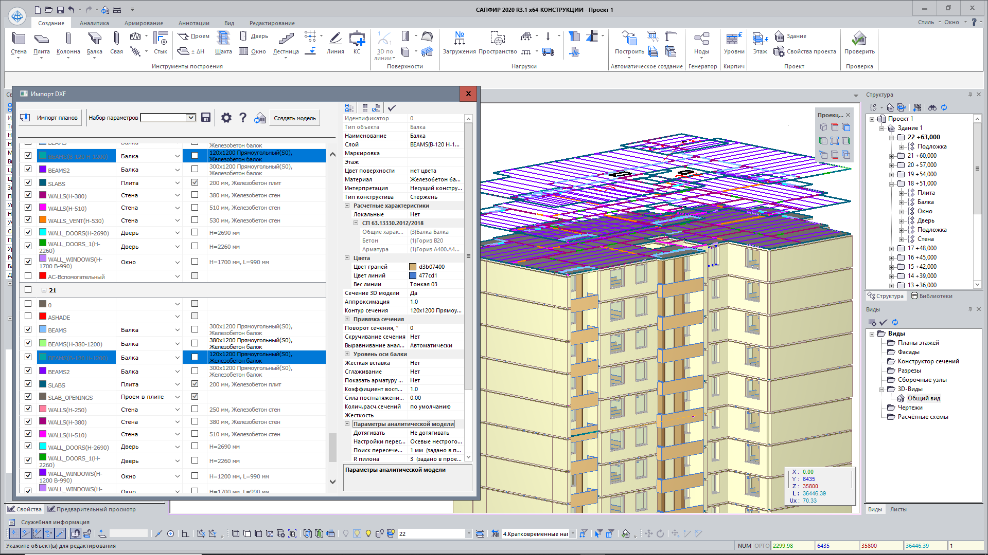Screen dimensions: 988x555
Task: Open the Аналитика ribbon tab
Action: tap(94, 23)
